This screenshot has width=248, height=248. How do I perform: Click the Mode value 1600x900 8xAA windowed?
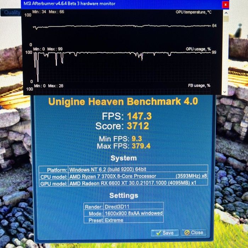click(134, 213)
